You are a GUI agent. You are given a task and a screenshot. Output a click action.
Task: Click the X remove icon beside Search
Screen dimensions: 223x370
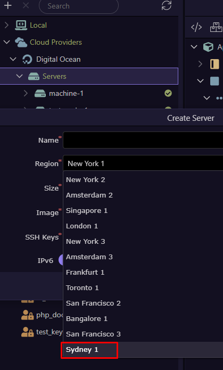point(26,6)
